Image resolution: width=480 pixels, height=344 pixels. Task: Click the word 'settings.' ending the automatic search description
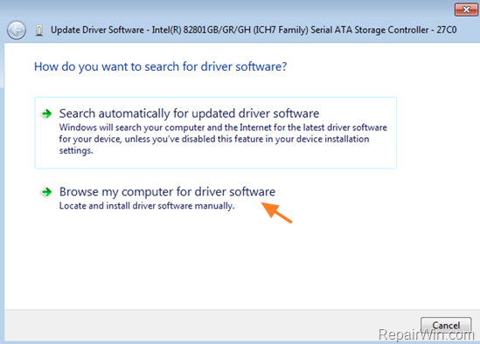[76, 151]
